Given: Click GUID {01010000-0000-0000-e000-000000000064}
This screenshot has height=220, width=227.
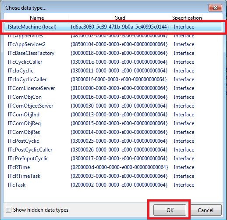Looking at the screenshot, I should click(119, 88).
